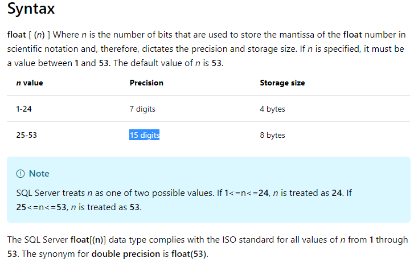Click the "25-53" n value cell
Screen dimensions: 414x266
click(x=26, y=135)
